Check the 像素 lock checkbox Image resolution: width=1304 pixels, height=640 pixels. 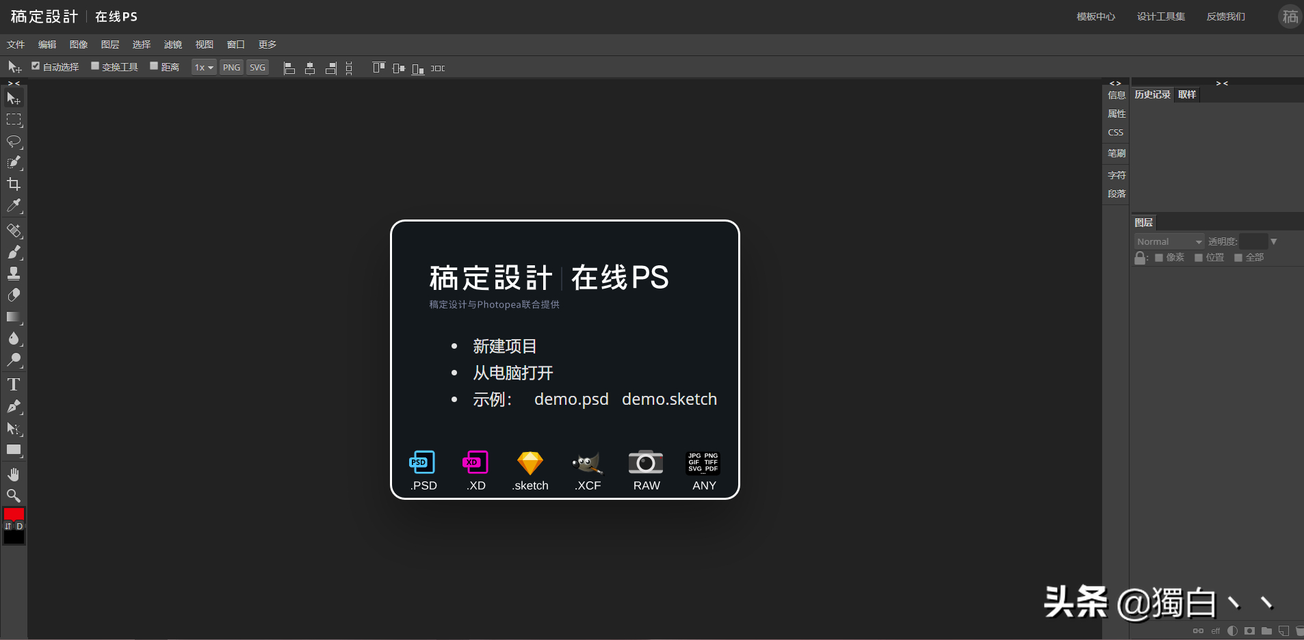pos(1159,258)
